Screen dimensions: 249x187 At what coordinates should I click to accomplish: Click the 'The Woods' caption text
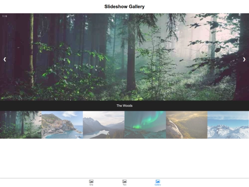(x=125, y=106)
